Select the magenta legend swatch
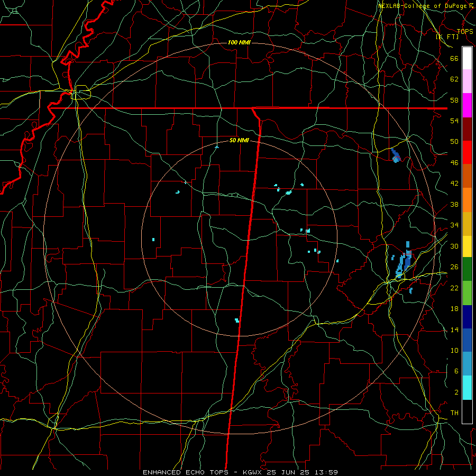The height and width of the screenshot is (476, 476). coord(467,105)
